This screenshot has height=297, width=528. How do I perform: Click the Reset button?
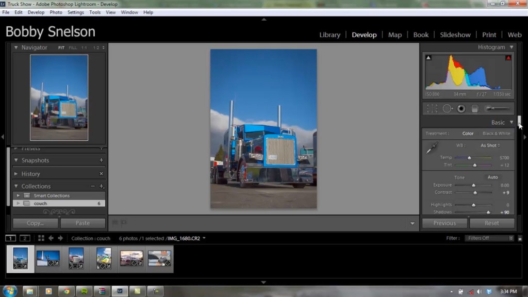(491, 223)
